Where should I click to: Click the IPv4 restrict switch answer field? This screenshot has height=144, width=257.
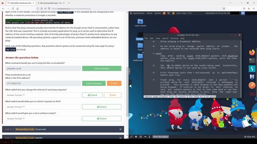[43, 107]
